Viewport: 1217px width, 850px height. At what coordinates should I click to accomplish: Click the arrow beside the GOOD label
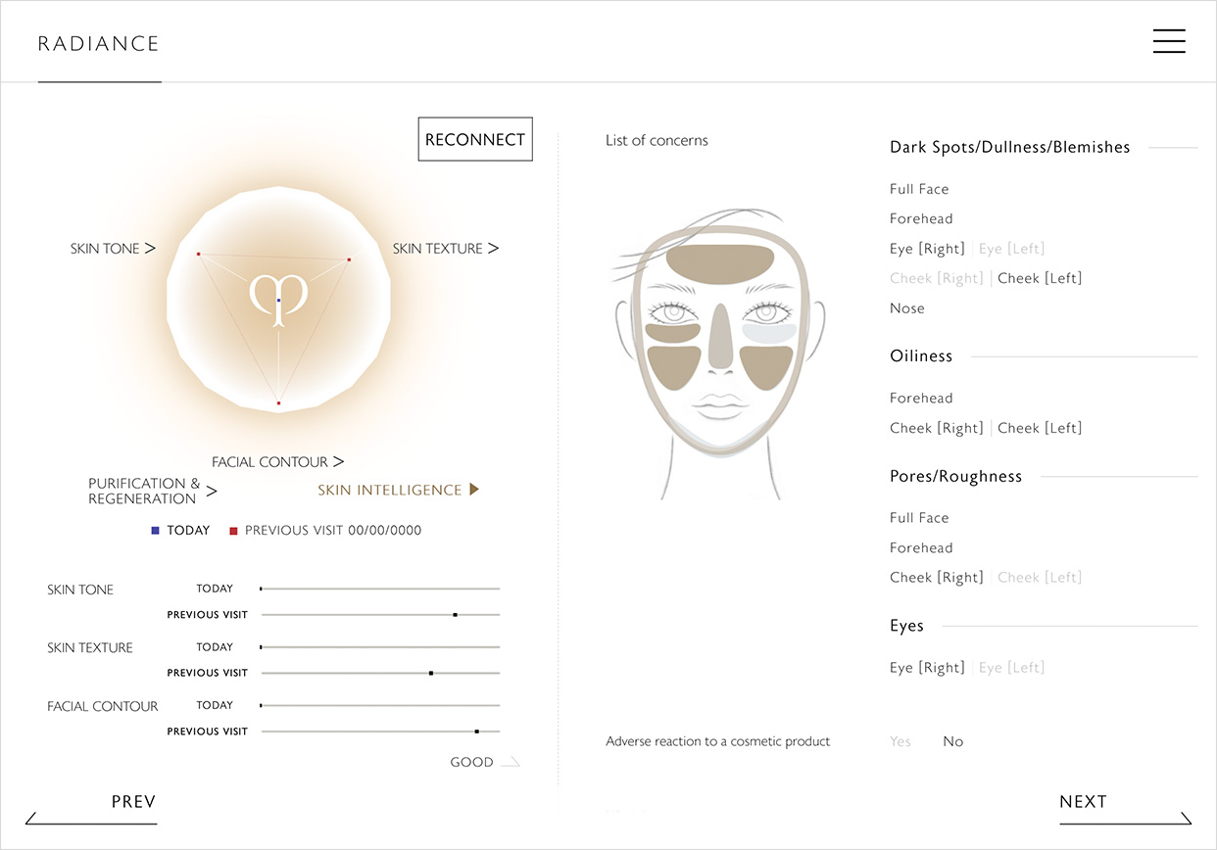click(x=511, y=762)
